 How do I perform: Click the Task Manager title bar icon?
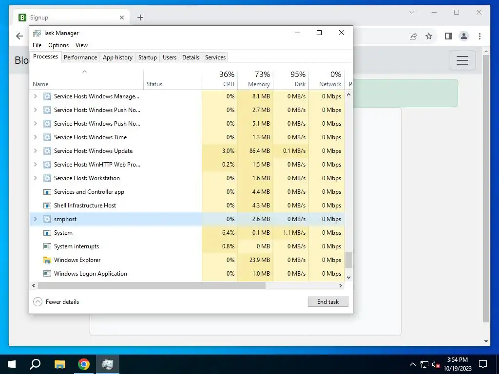(37, 33)
